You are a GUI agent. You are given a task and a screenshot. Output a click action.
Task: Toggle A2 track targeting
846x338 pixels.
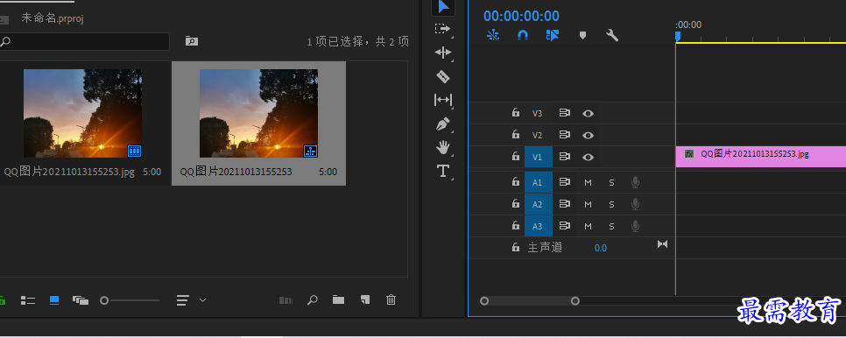tap(539, 204)
